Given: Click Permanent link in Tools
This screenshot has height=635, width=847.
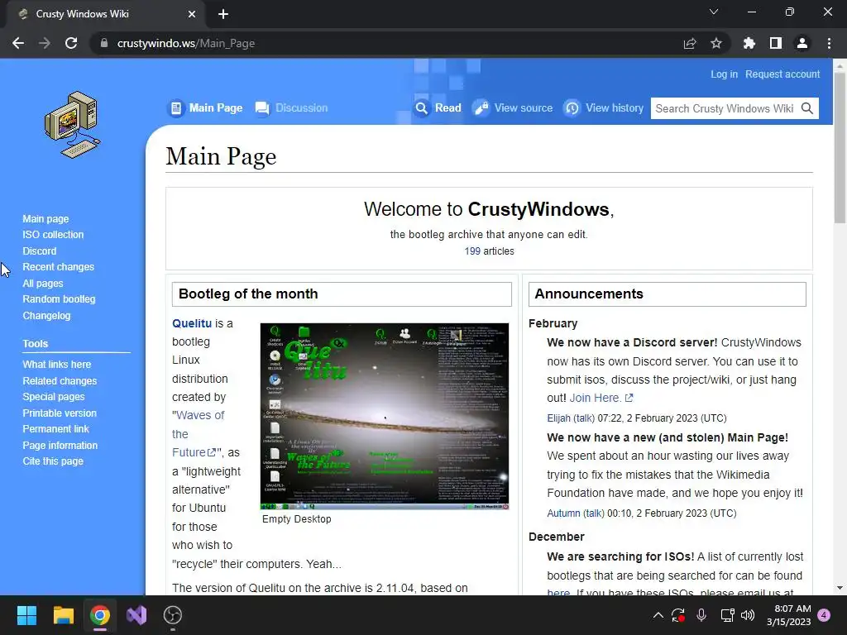Looking at the screenshot, I should (x=55, y=429).
